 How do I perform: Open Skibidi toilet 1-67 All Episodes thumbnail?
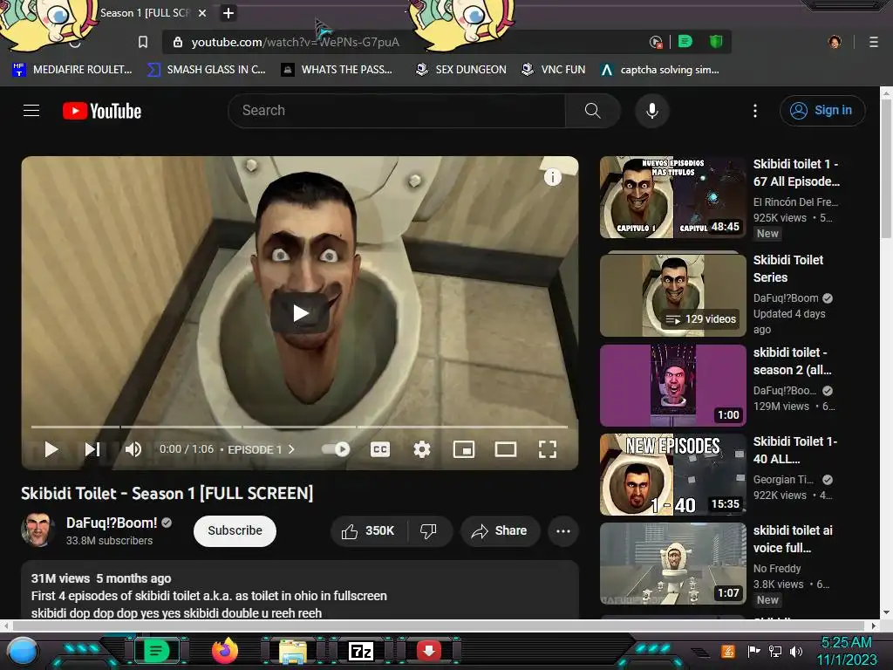click(x=672, y=197)
